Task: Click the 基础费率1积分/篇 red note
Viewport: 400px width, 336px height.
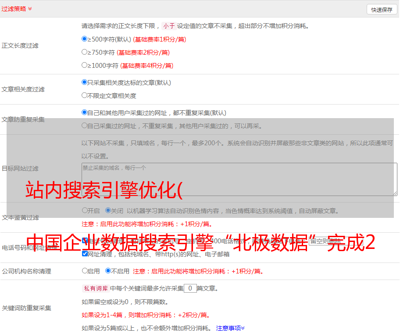Action: click(x=160, y=39)
